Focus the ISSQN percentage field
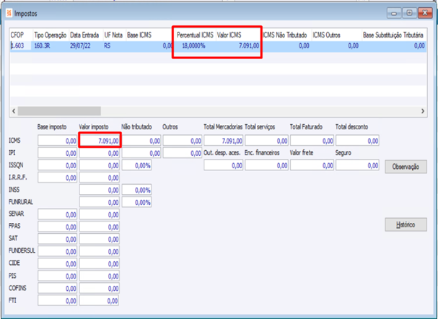The width and height of the screenshot is (438, 319). (x=136, y=165)
